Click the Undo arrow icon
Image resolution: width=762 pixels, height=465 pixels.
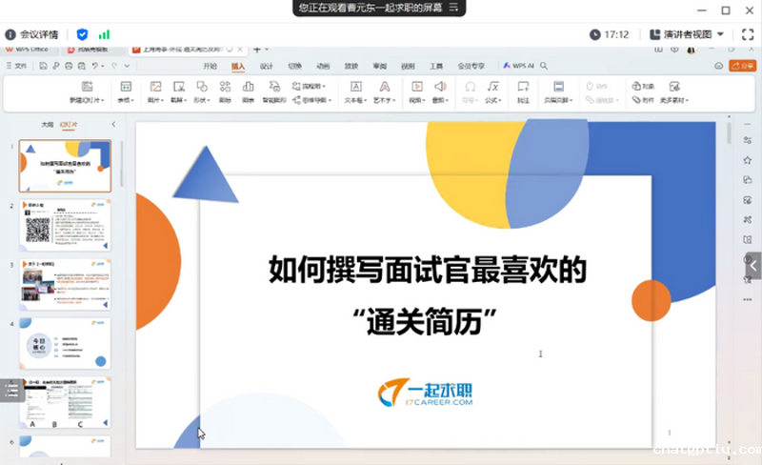tap(94, 66)
